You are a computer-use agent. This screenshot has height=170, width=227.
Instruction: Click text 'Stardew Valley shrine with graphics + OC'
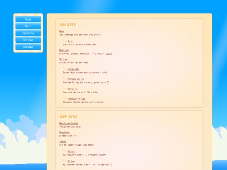[x=86, y=82]
